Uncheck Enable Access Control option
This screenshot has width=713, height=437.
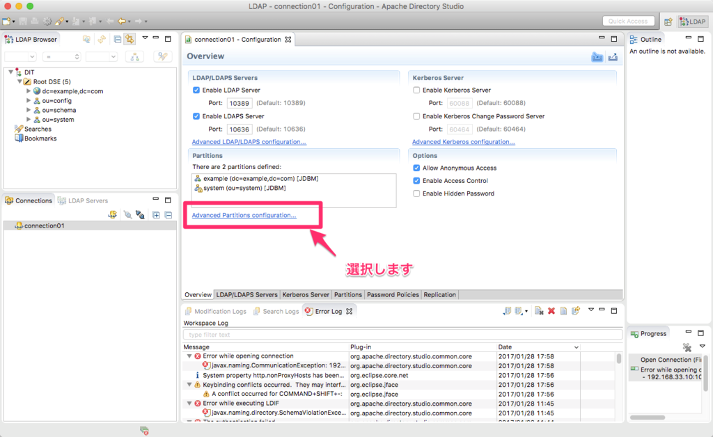coord(416,181)
